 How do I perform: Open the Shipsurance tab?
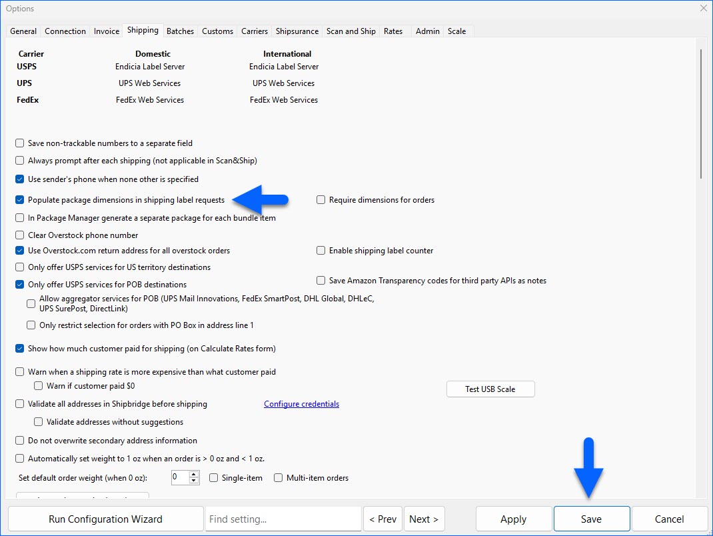[297, 31]
